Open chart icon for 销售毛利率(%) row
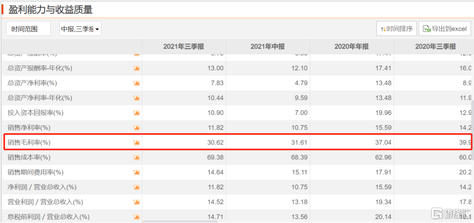 click(136, 143)
